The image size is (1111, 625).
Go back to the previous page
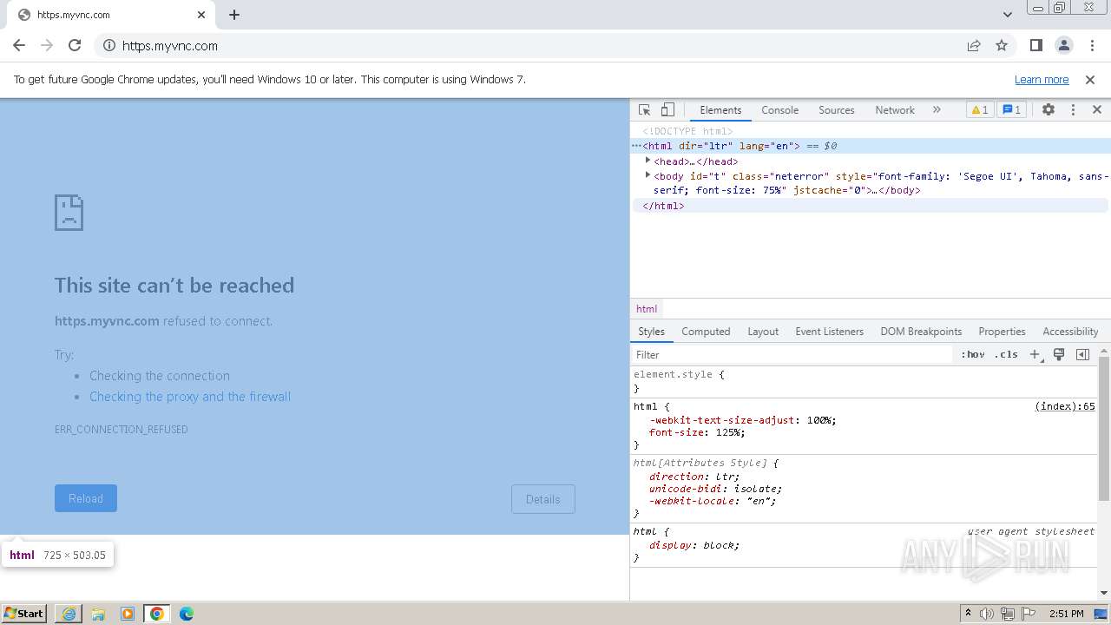tap(19, 46)
